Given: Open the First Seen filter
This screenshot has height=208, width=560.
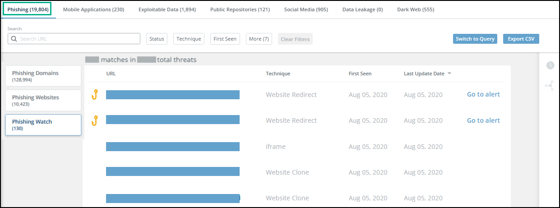Looking at the screenshot, I should pos(225,39).
